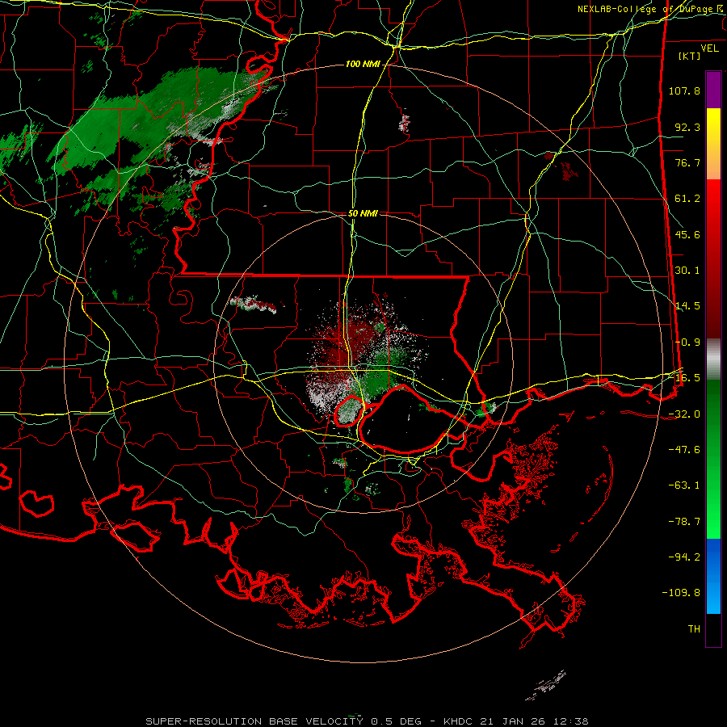Click the 61.2 velocity scale value

[687, 199]
